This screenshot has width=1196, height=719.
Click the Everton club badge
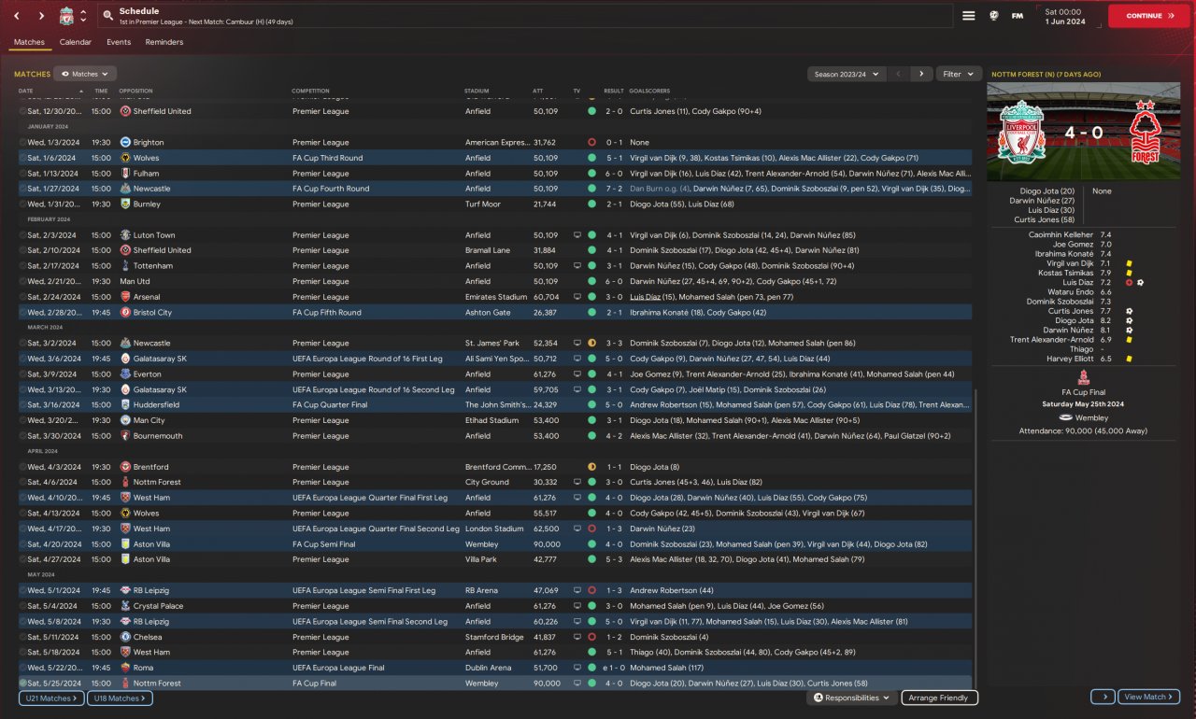[125, 374]
